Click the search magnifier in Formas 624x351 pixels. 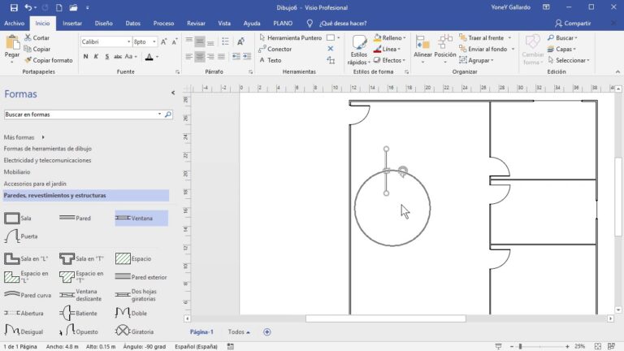168,115
